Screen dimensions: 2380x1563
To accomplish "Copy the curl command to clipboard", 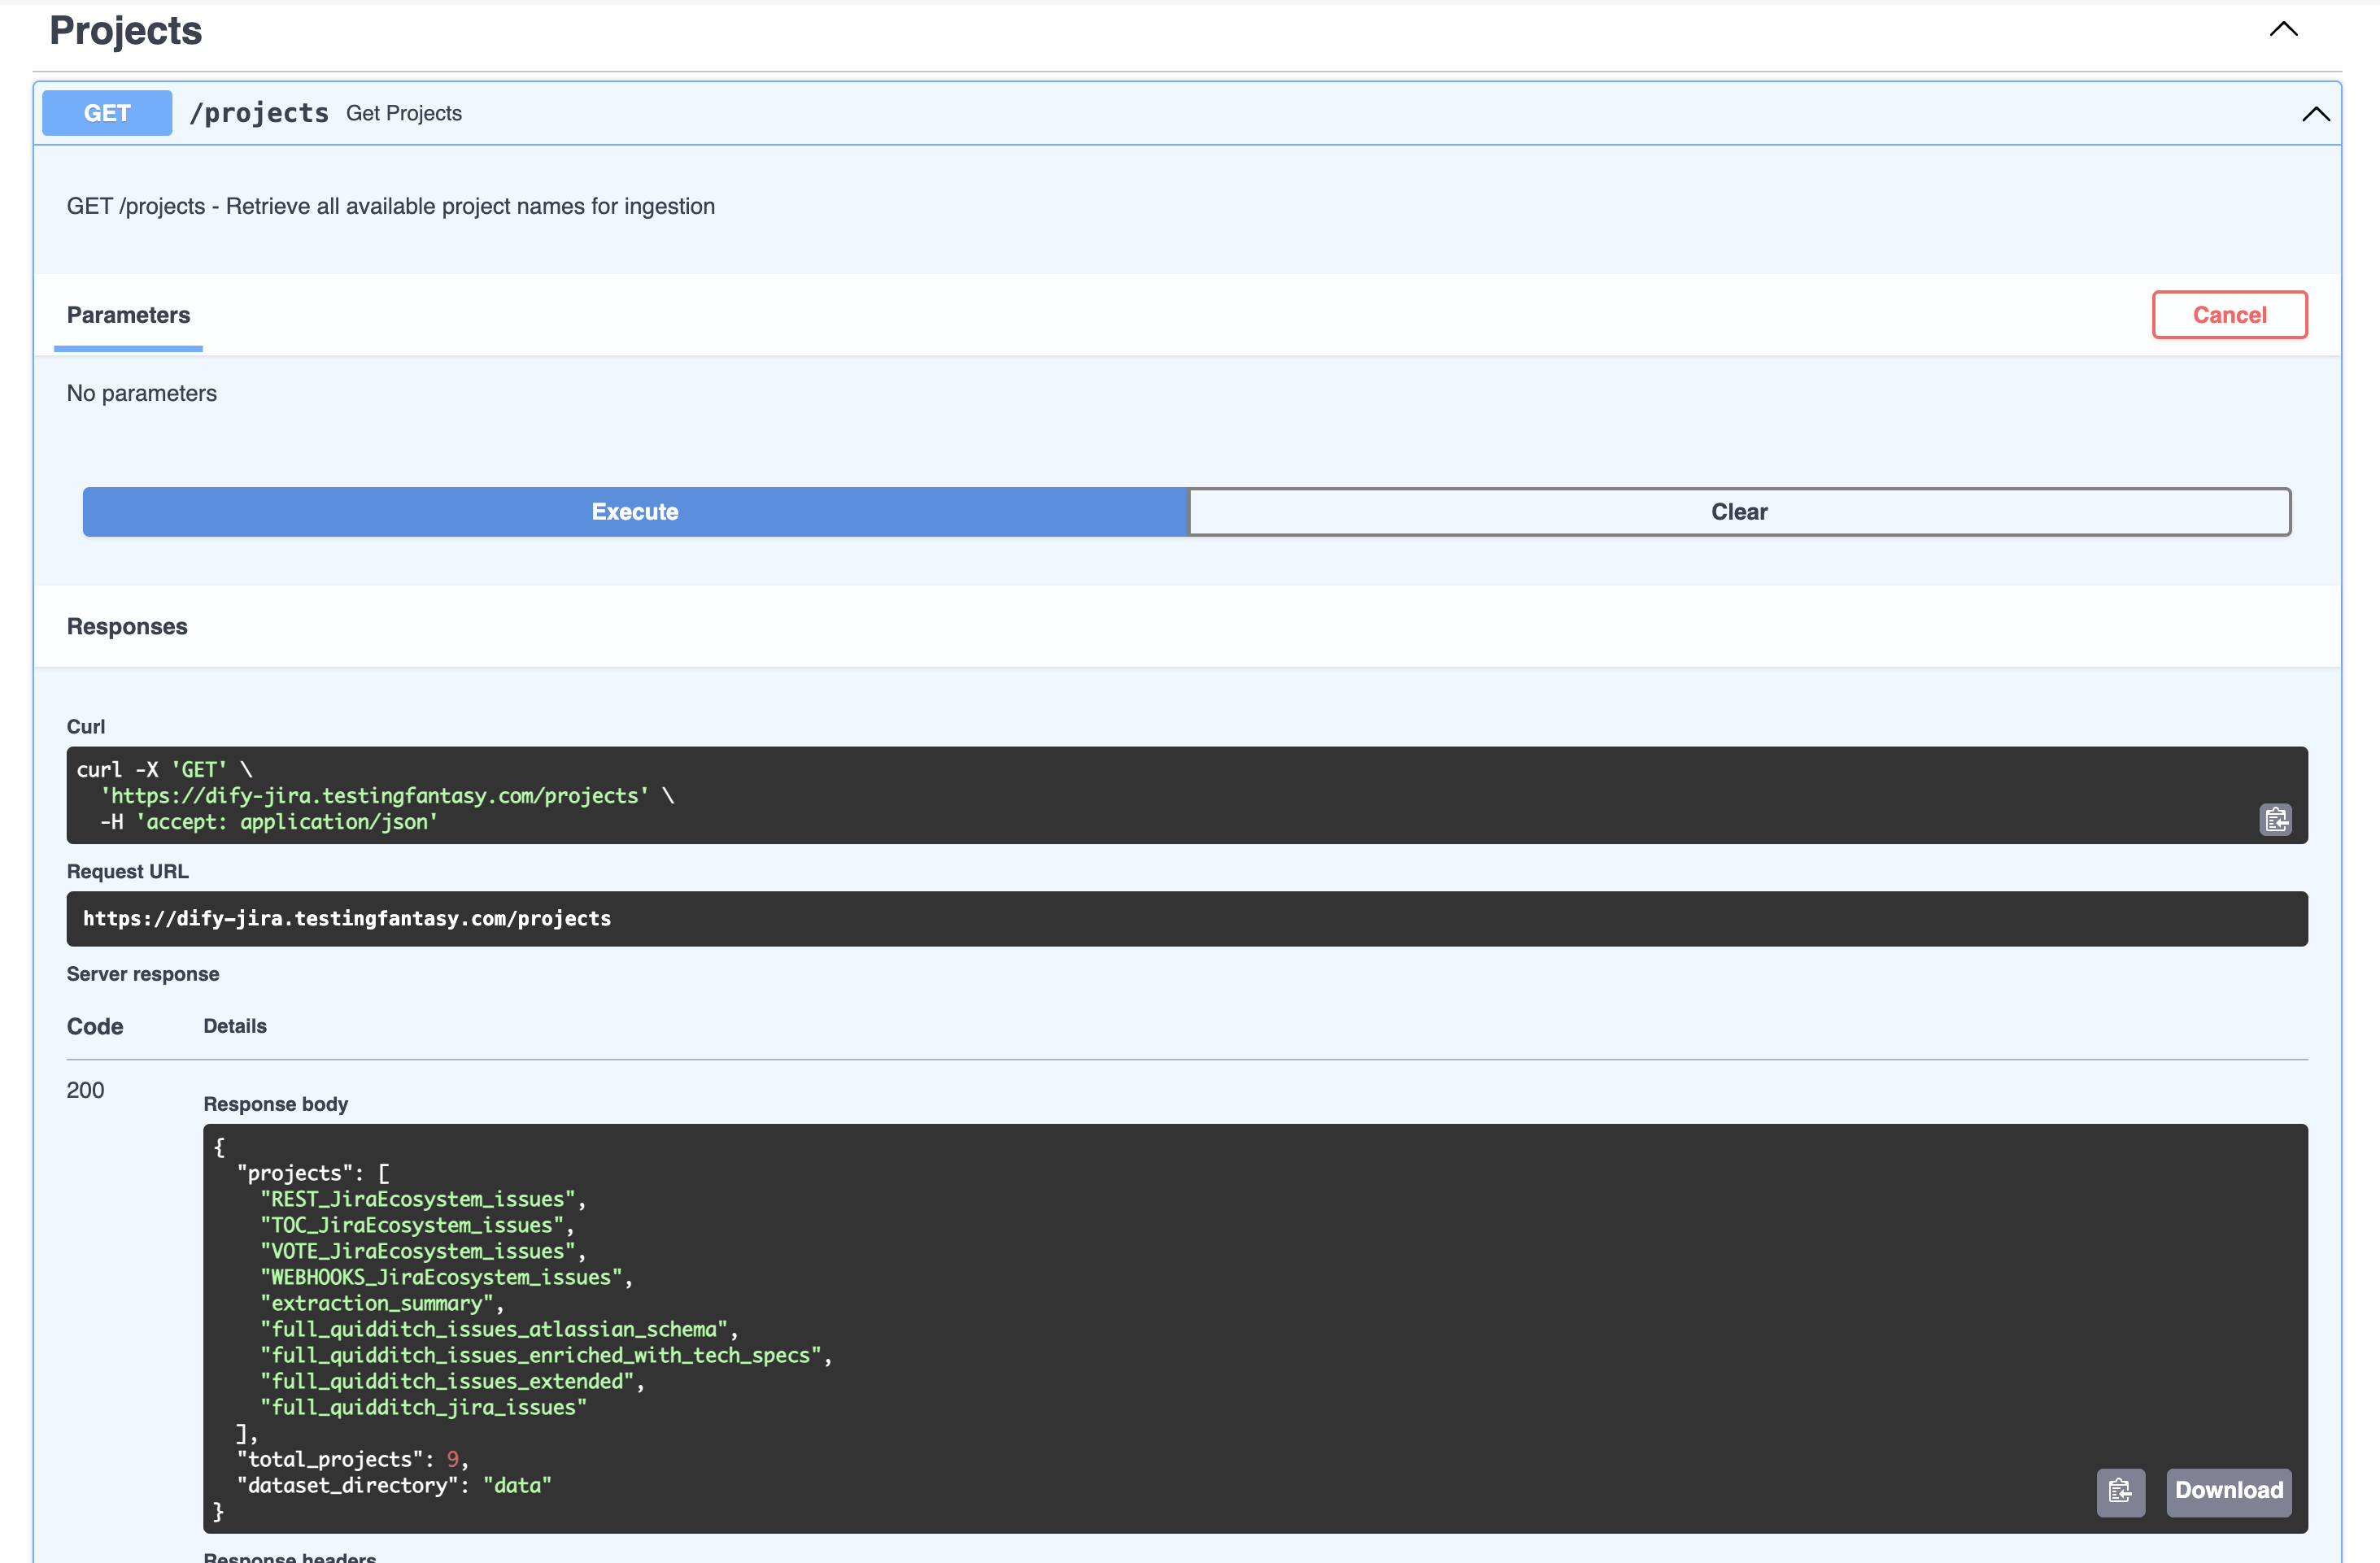I will click(2277, 819).
